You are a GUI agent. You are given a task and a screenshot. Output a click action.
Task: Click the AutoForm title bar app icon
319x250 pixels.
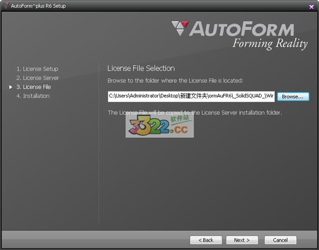[x=7, y=6]
